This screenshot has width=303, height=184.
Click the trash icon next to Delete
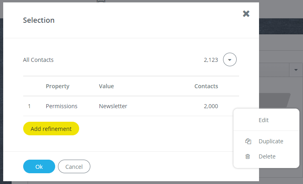pos(247,156)
